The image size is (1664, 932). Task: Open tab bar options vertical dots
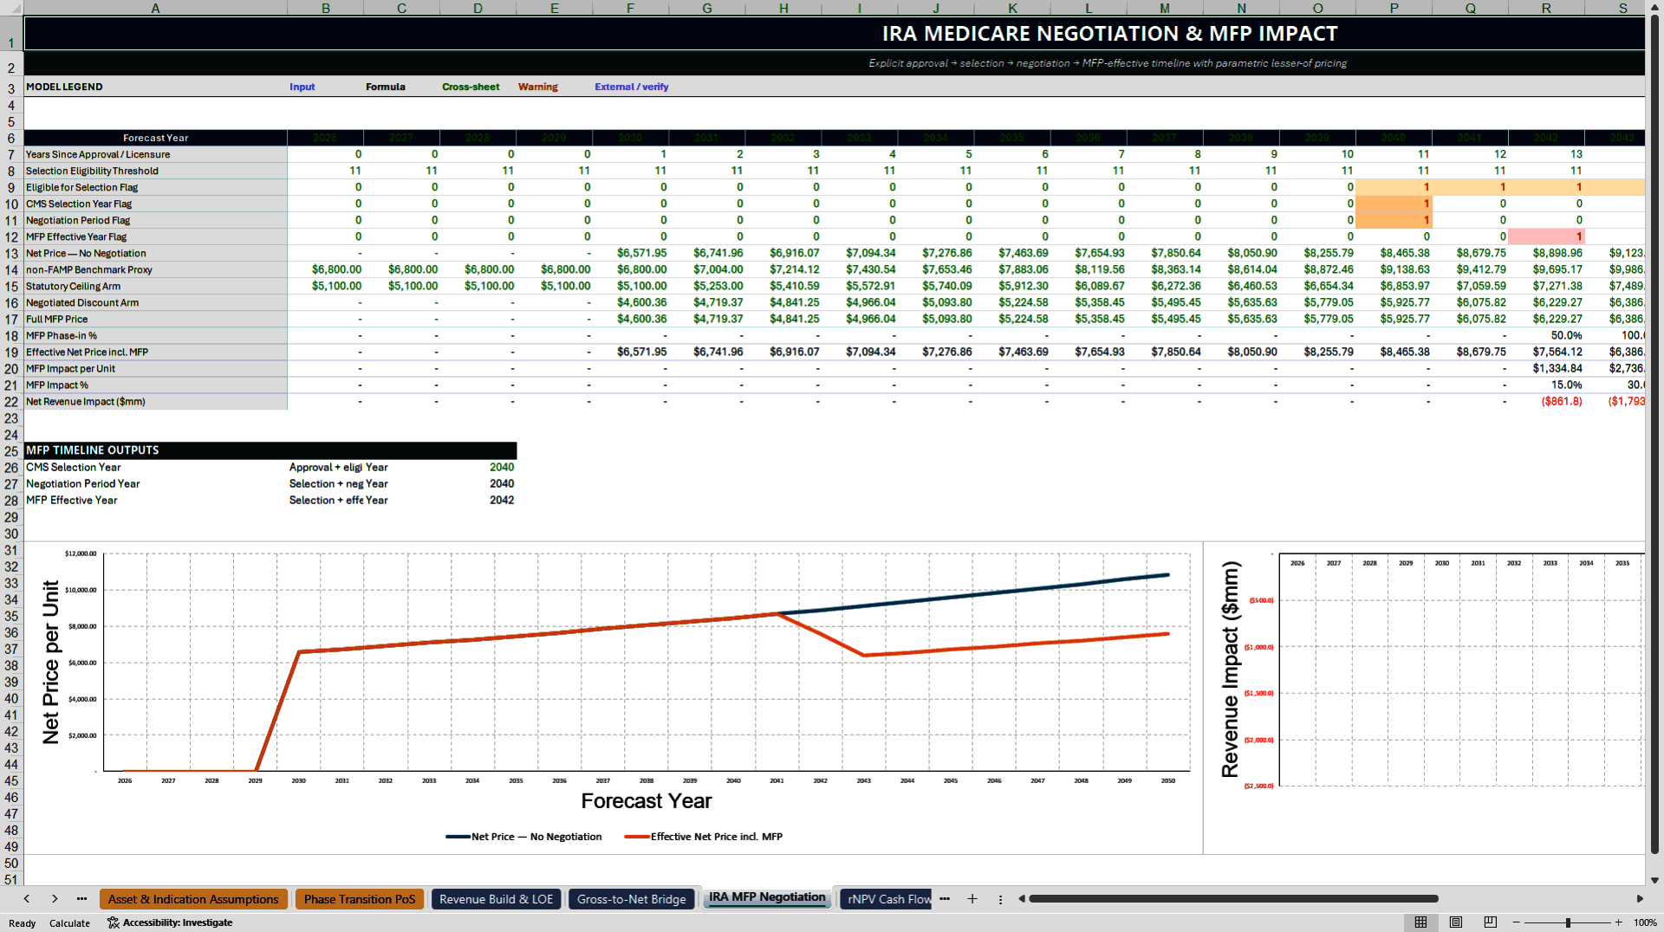1000,899
